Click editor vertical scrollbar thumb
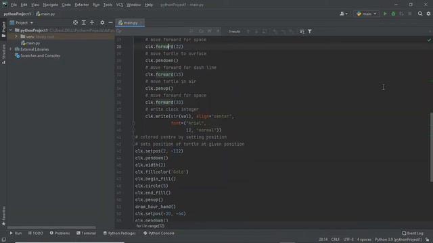 (x=432, y=147)
